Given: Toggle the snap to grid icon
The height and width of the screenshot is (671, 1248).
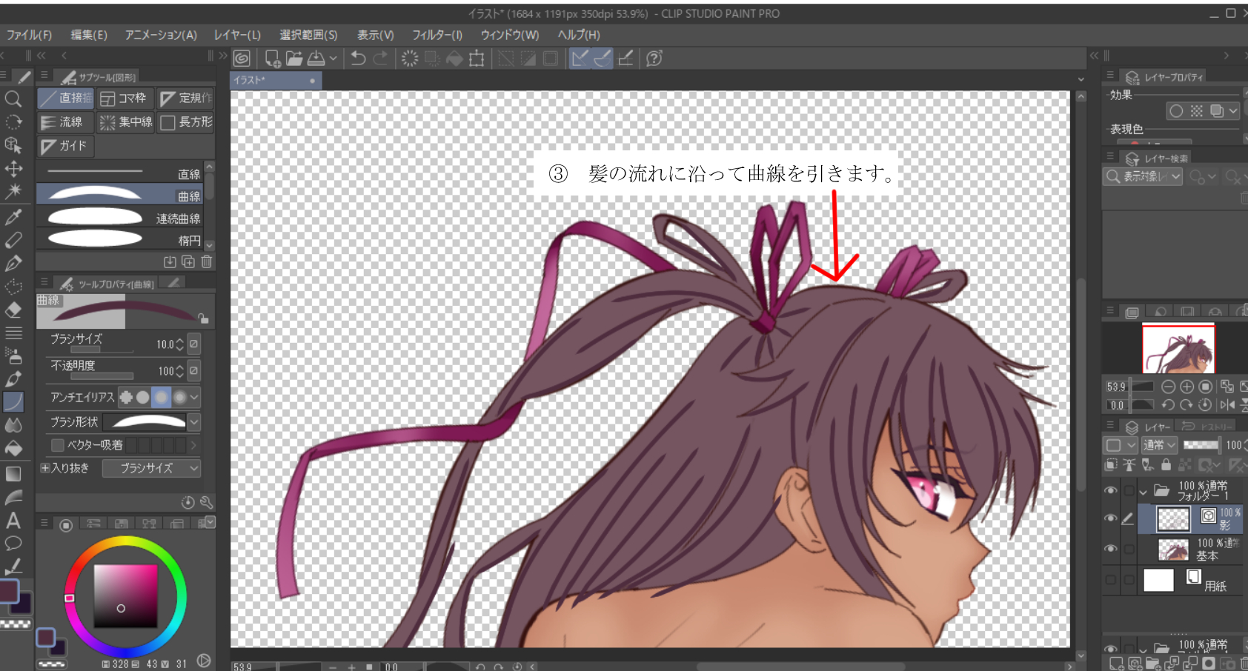Looking at the screenshot, I should tap(625, 59).
